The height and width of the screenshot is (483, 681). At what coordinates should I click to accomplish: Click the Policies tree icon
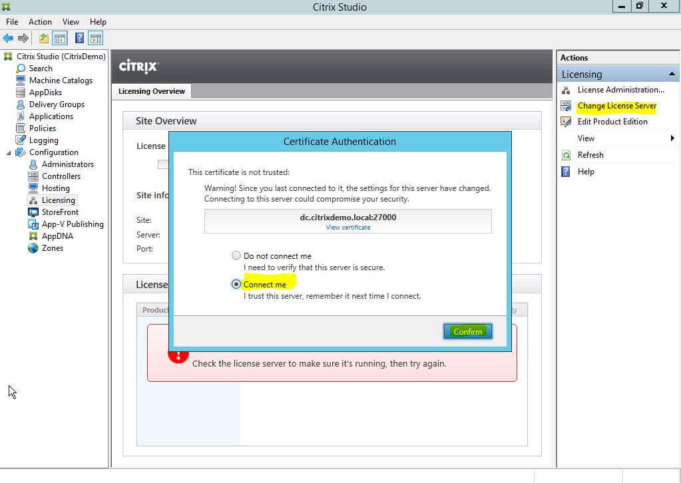(21, 128)
